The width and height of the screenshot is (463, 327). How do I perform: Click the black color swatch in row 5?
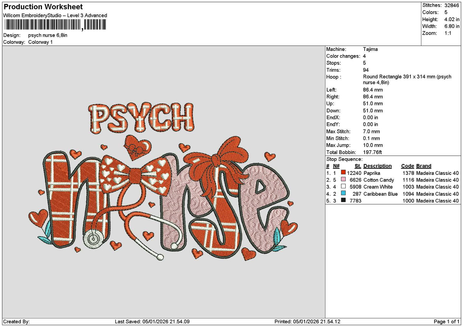(x=343, y=200)
